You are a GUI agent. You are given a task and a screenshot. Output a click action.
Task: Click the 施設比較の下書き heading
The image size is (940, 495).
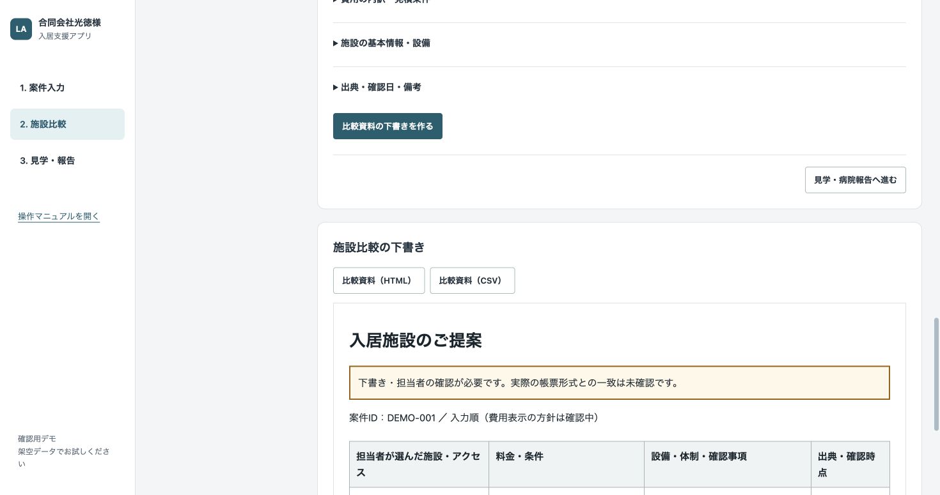[379, 247]
